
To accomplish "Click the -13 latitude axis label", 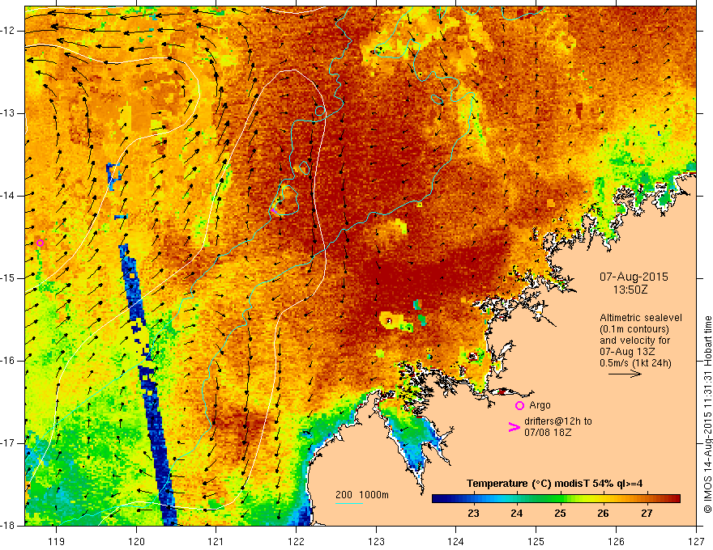I will click(8, 113).
